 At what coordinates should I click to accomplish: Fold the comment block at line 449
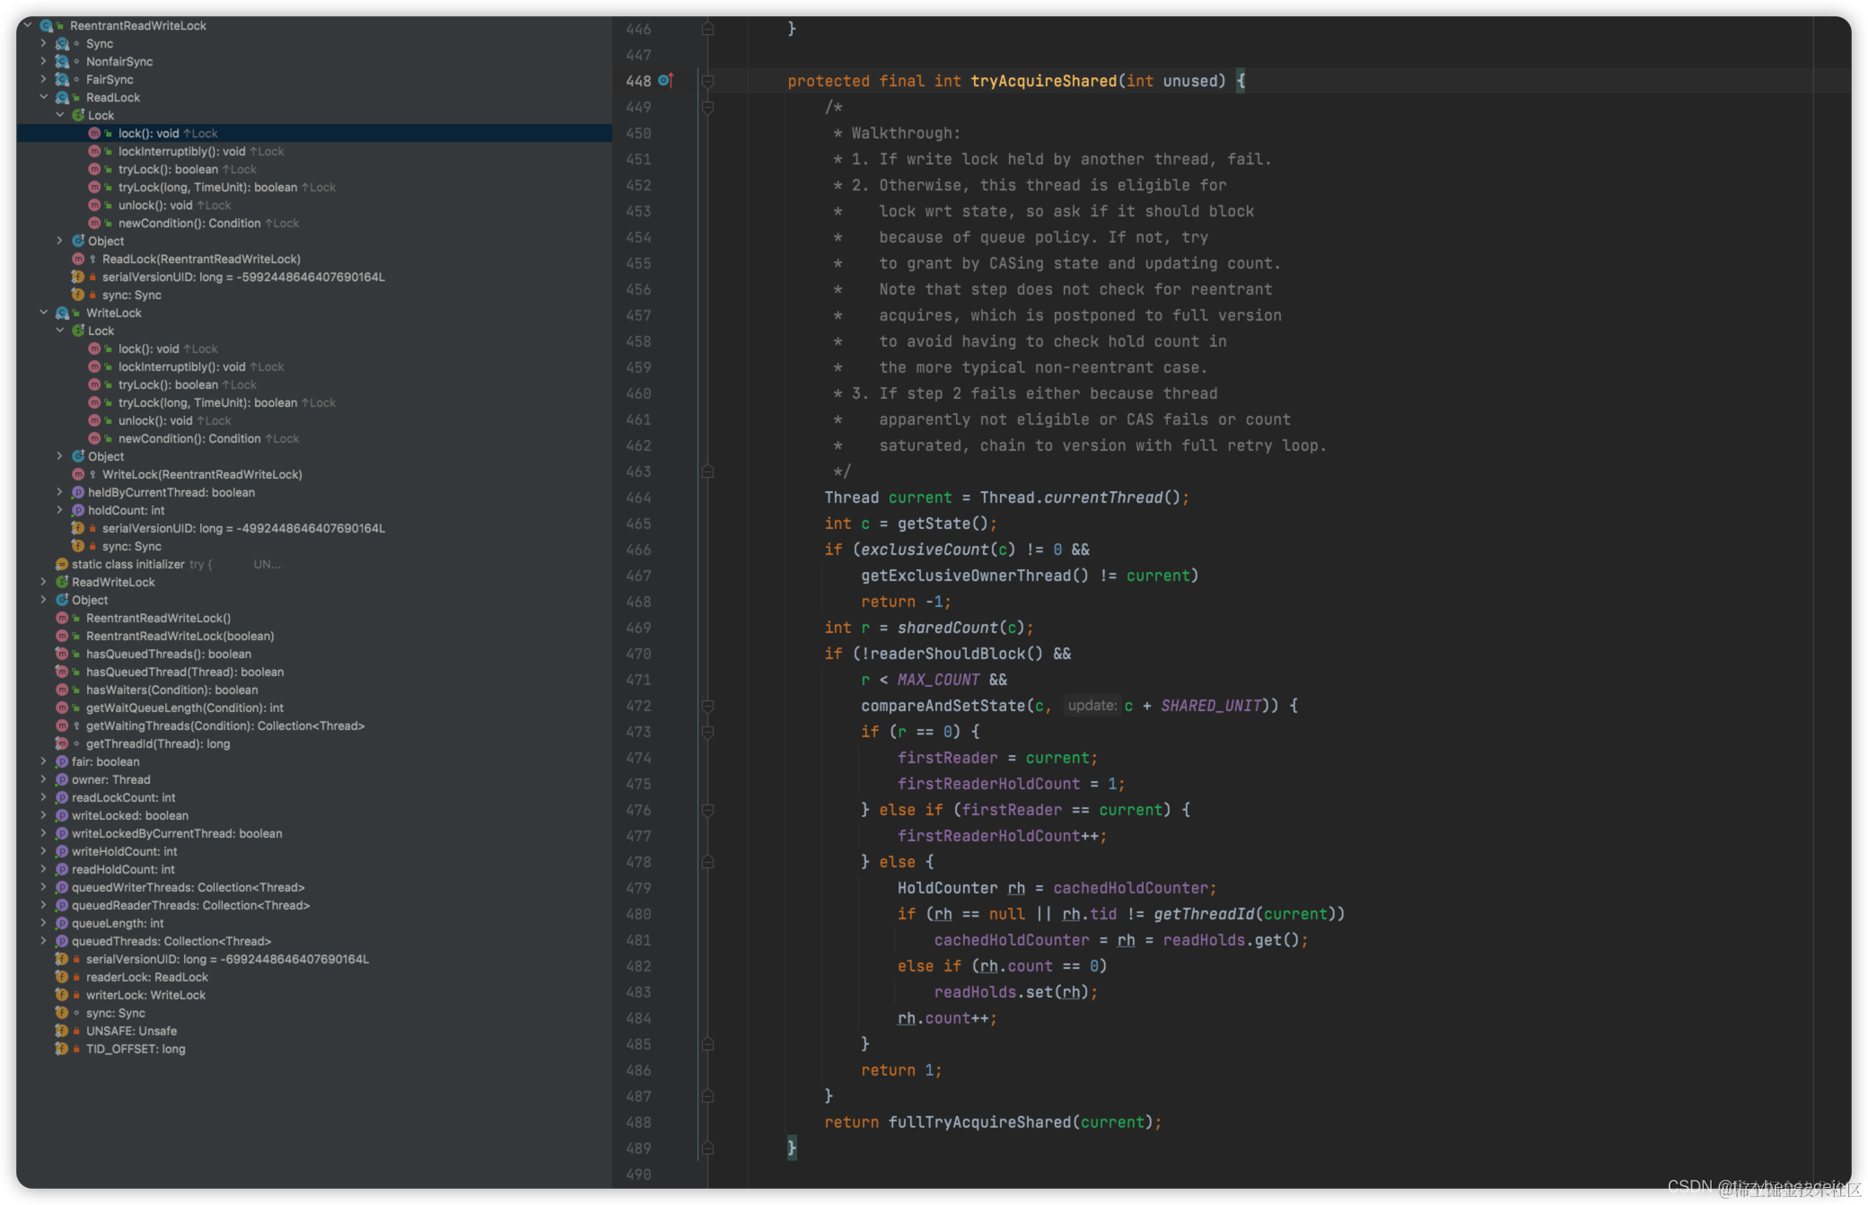click(x=707, y=108)
